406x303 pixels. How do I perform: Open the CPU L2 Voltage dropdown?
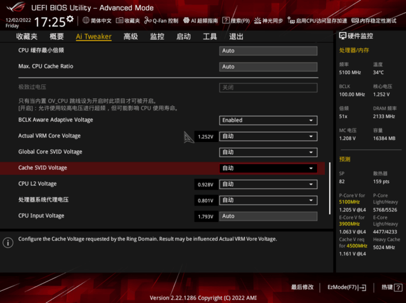coord(268,184)
